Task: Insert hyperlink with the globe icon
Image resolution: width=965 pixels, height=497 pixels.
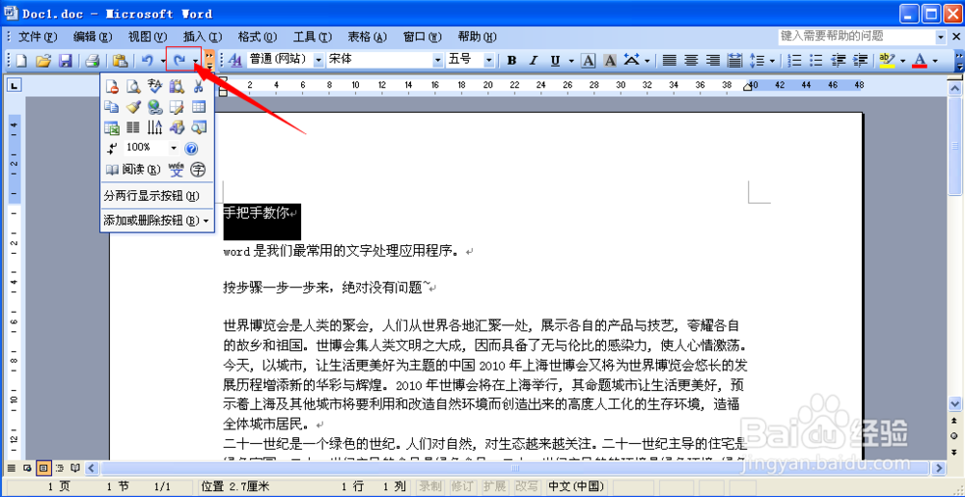Action: click(x=154, y=108)
